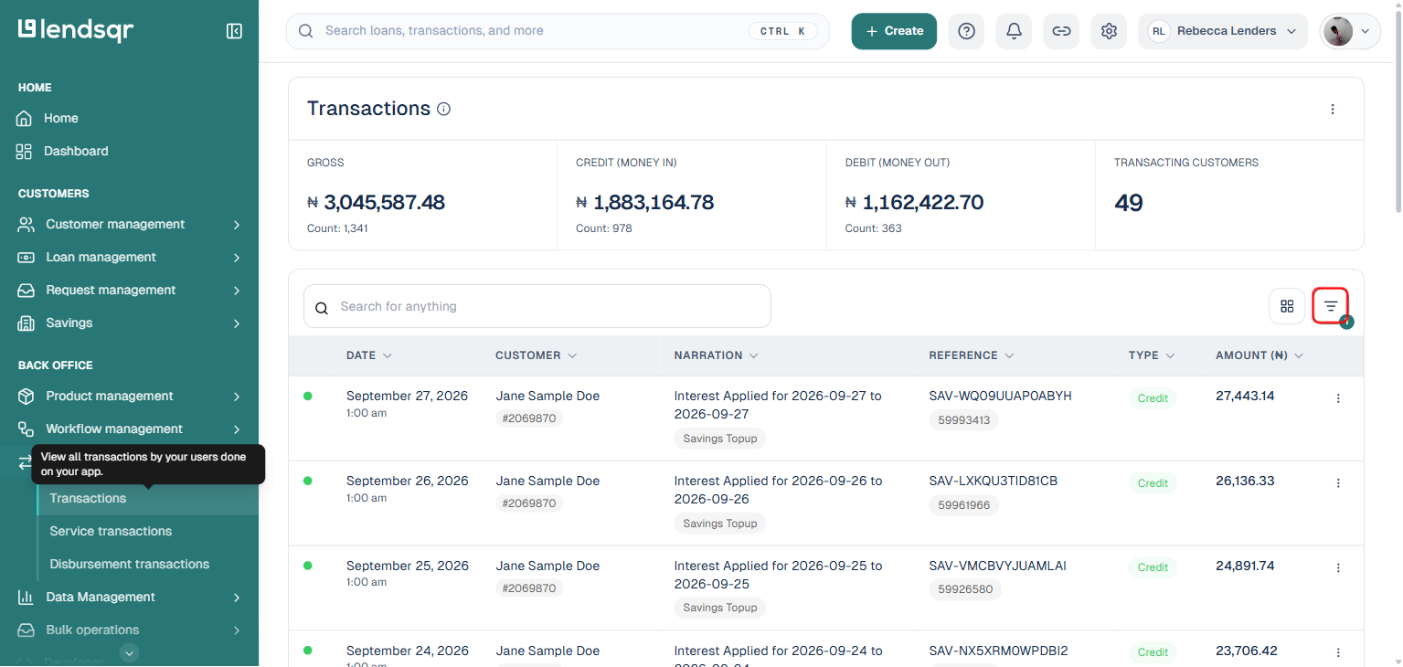This screenshot has width=1403, height=667.
Task: Open the filter icon button
Action: pyautogui.click(x=1331, y=306)
